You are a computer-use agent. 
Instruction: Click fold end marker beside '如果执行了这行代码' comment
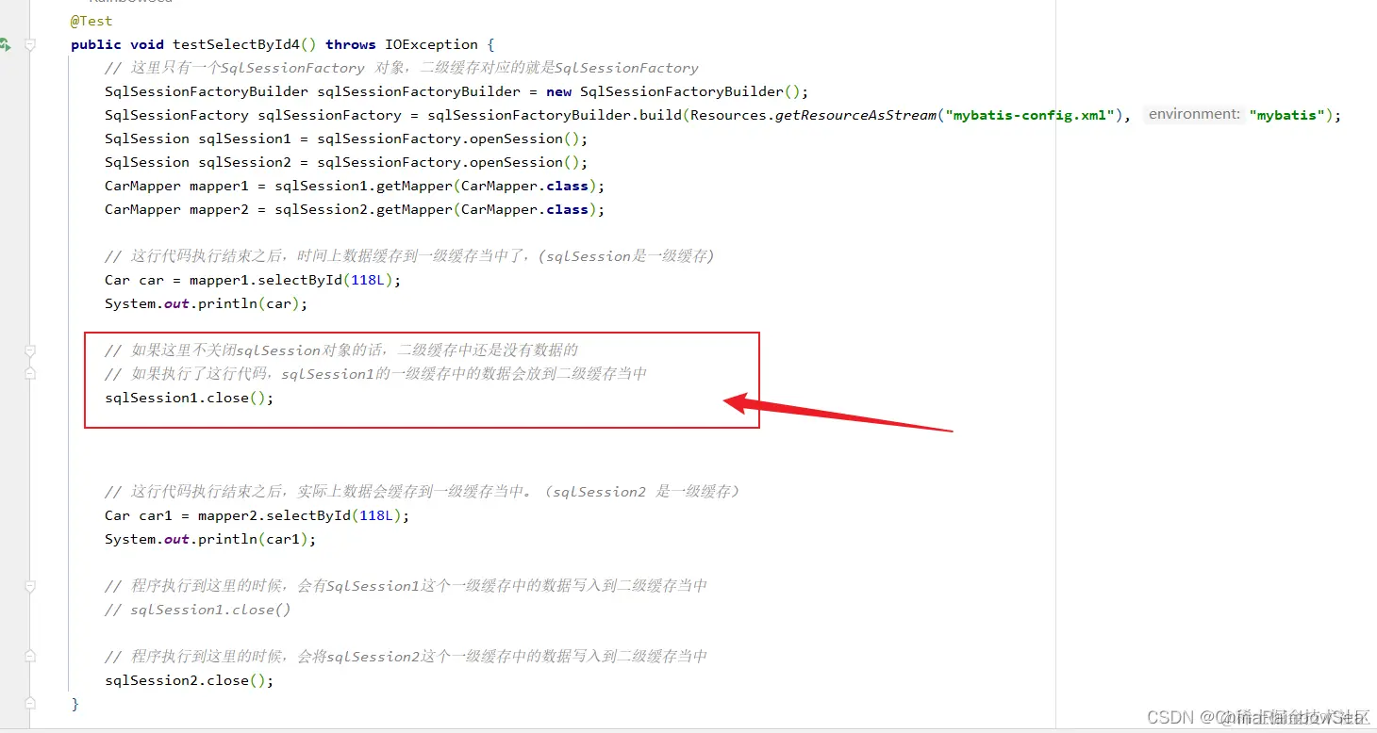pyautogui.click(x=30, y=374)
